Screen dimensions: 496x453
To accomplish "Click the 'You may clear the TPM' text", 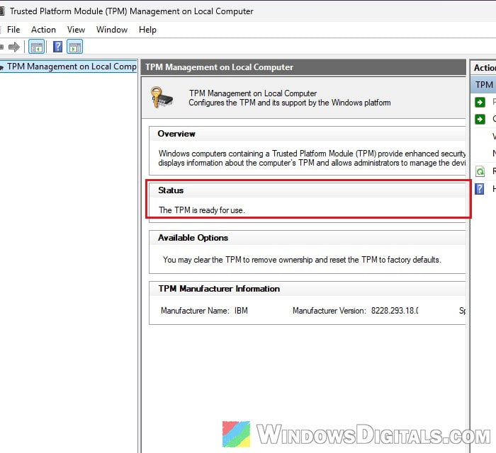I will click(x=302, y=260).
